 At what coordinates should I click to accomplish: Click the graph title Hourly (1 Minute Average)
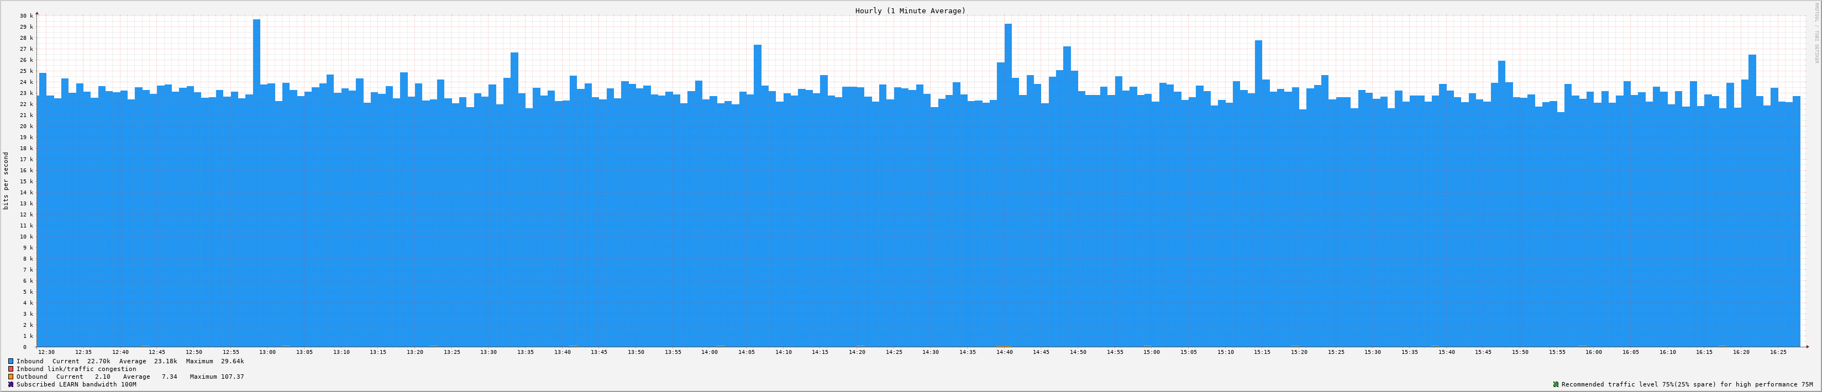[x=910, y=10]
